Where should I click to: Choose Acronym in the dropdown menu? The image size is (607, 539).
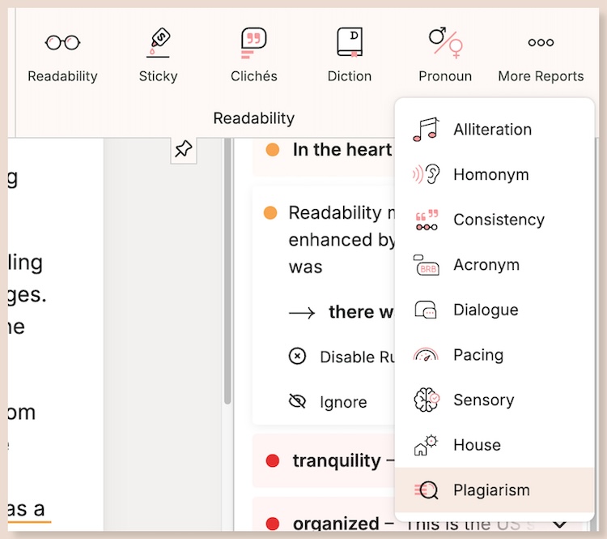495,264
